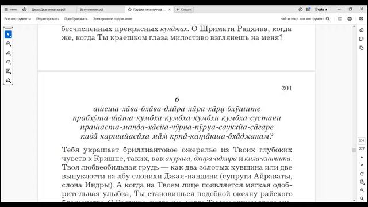Open the page thumbnails copy icon
Viewport: 368px width, 207px height.
362,48
